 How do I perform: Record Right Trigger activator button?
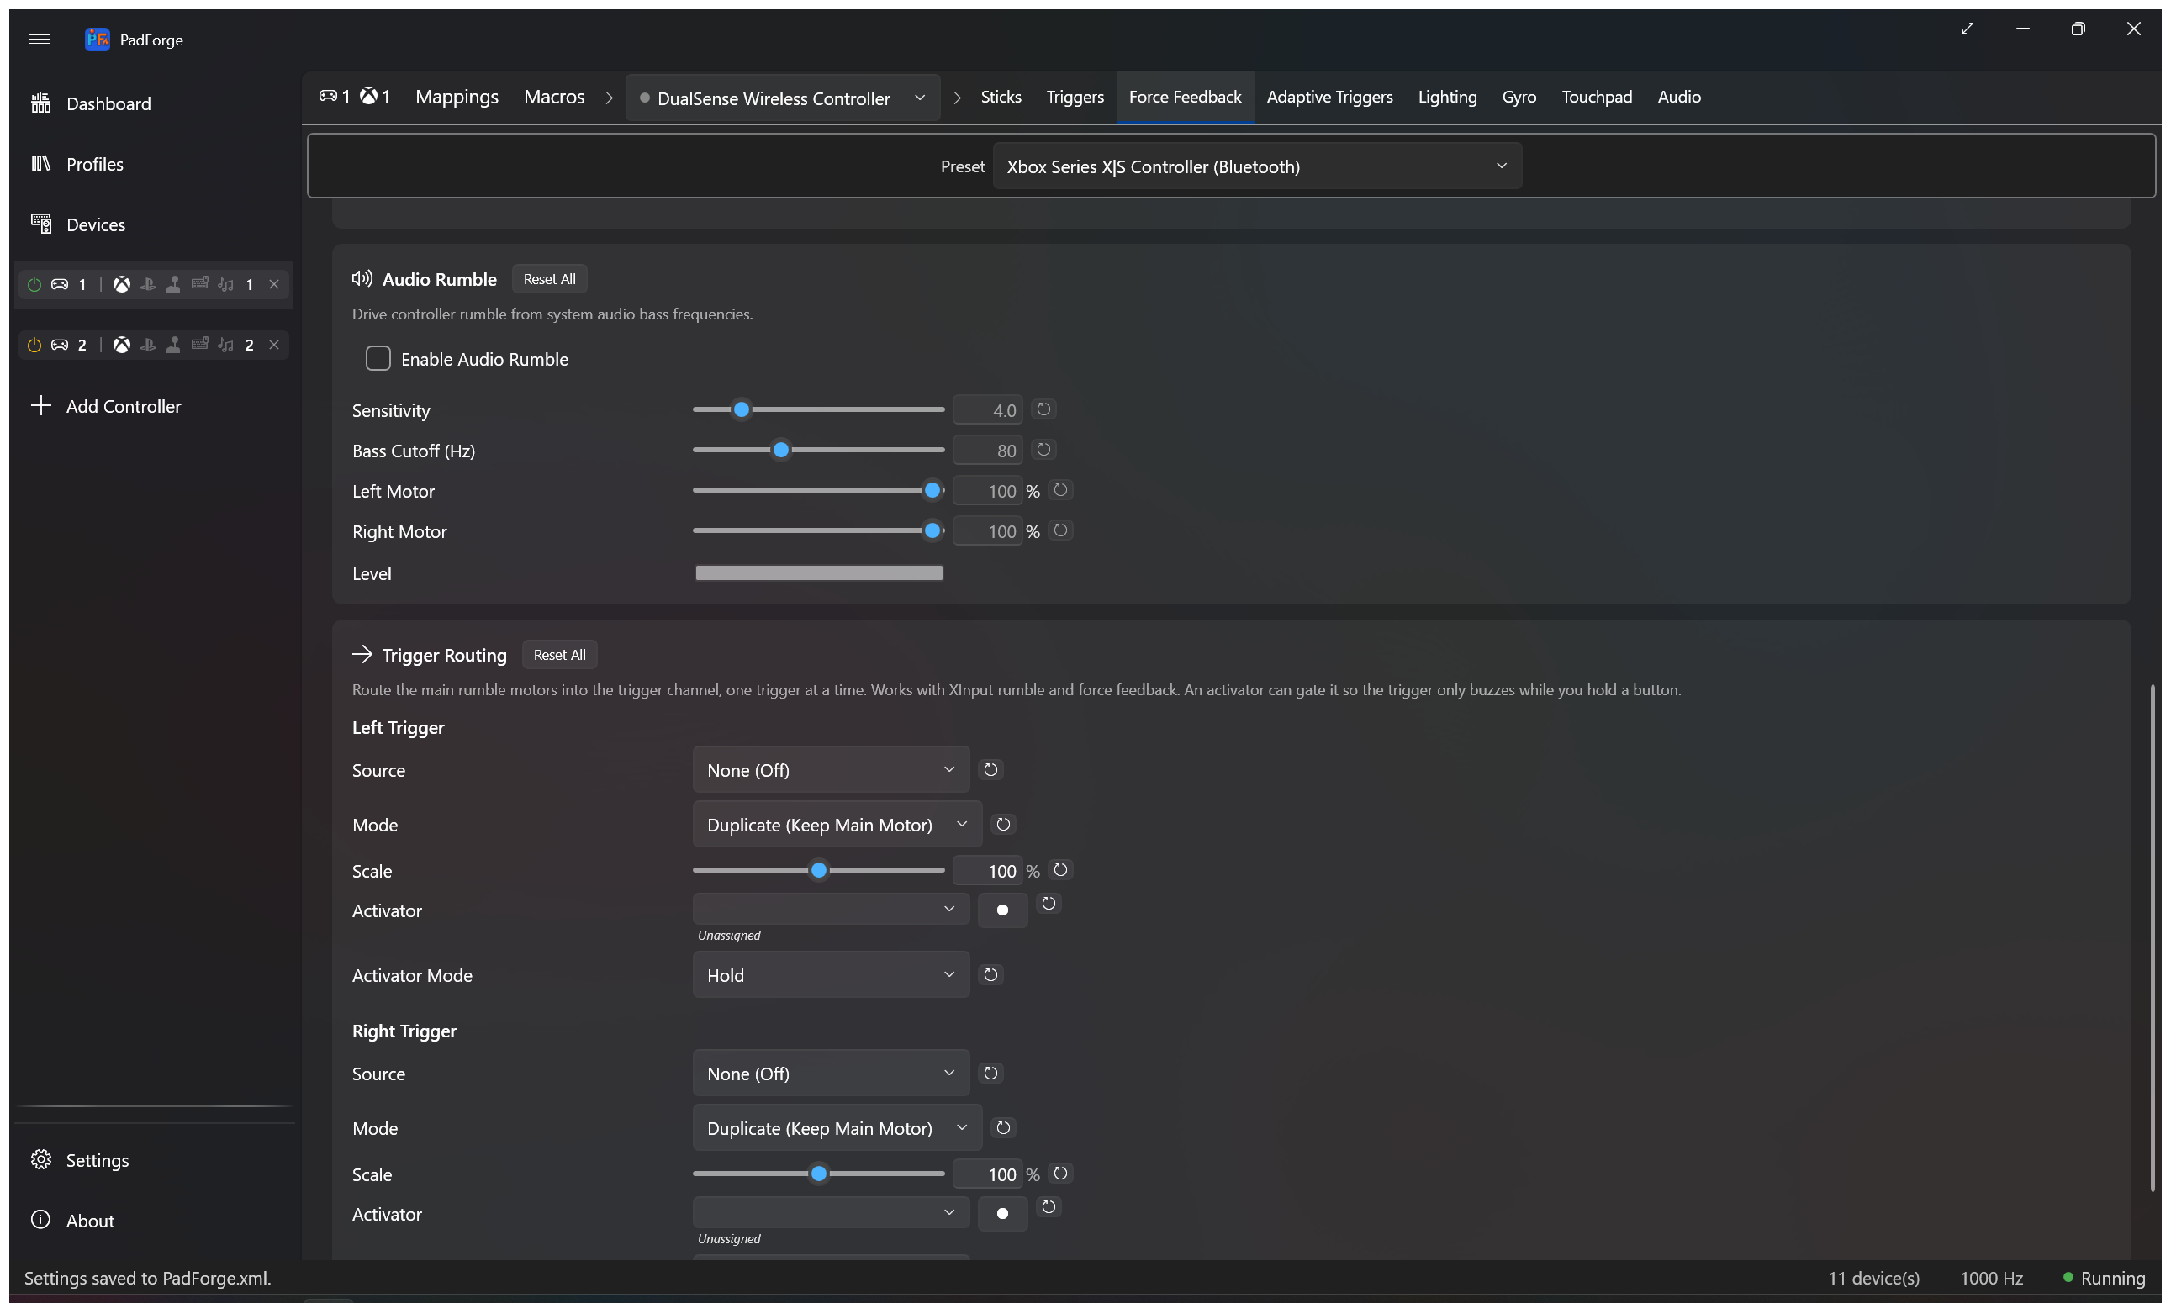(1002, 1213)
